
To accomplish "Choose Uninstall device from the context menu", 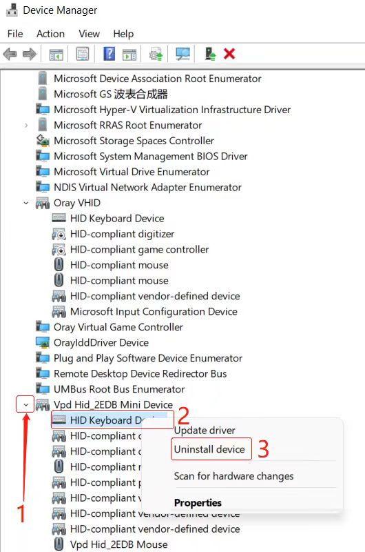I will [209, 449].
